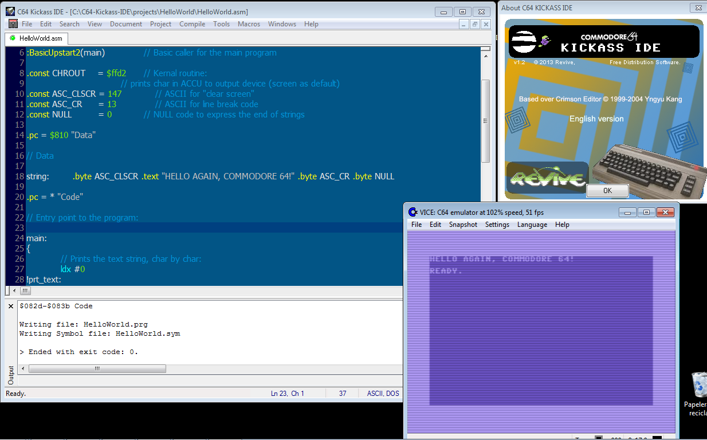Screen dimensions: 707x440
Task: Click "> Ended with exit code: 0." output line
Action: click(x=79, y=352)
